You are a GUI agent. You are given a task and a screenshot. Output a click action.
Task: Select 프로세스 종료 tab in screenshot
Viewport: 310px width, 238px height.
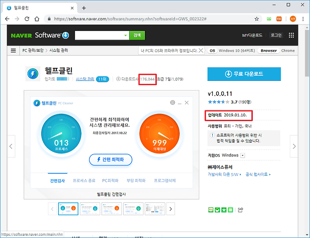(84, 180)
